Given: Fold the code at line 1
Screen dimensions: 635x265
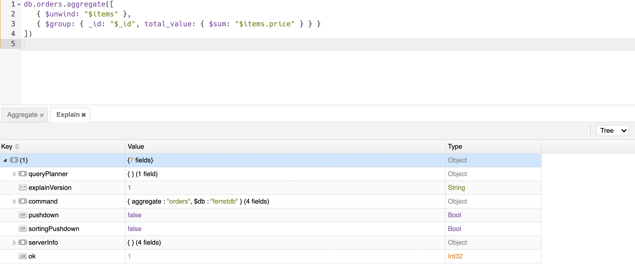Looking at the screenshot, I should pos(19,5).
